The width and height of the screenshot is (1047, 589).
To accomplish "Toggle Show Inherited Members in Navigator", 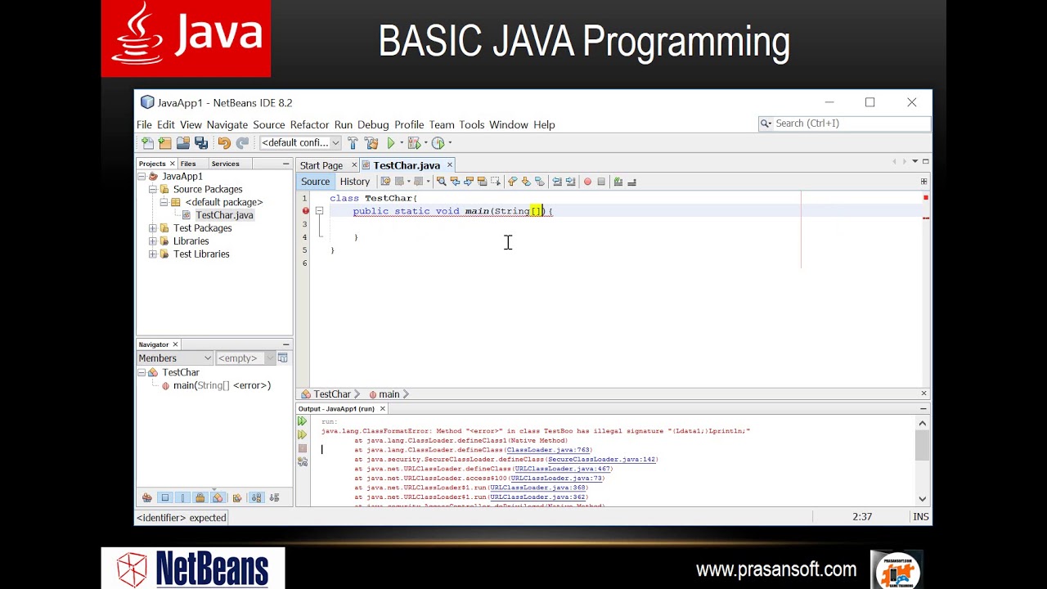I will tap(147, 497).
